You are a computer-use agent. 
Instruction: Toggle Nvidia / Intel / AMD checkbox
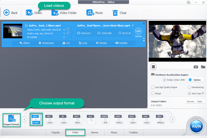pos(164,80)
